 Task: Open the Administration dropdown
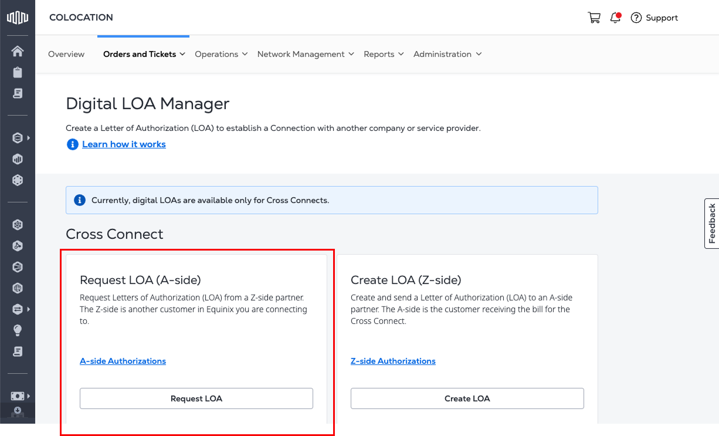(x=447, y=54)
